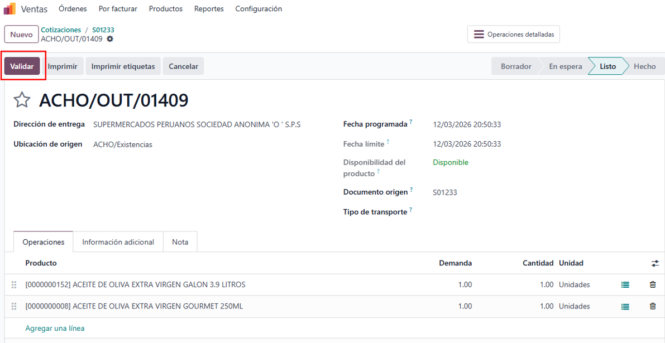Open detailed operations list for GOURMET 250ML
Viewport: 665px width, 343px height.
[x=625, y=307]
